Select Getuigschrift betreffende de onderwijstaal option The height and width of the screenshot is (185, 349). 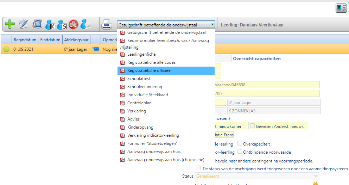click(166, 32)
